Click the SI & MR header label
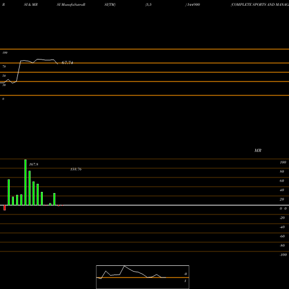This screenshot has height=289, width=289. 31,5
